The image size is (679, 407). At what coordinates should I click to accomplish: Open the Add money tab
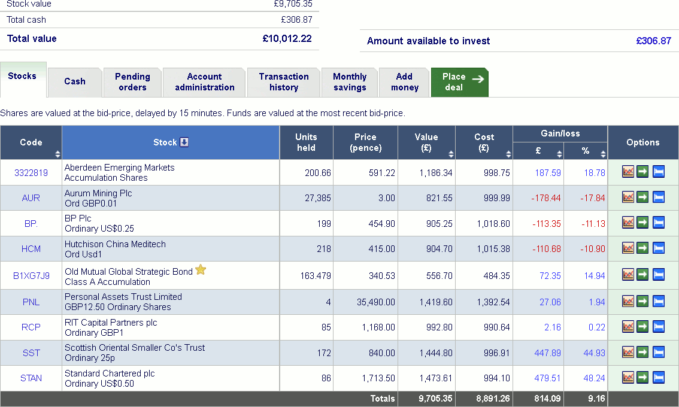click(x=404, y=82)
